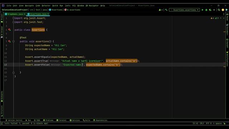Open Bookmarks tool window on left strip

pyautogui.click(x=2, y=96)
